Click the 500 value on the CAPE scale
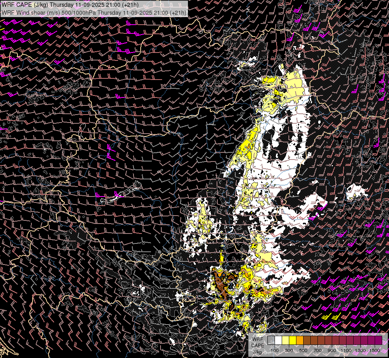The height and width of the screenshot is (358, 389). [303, 350]
